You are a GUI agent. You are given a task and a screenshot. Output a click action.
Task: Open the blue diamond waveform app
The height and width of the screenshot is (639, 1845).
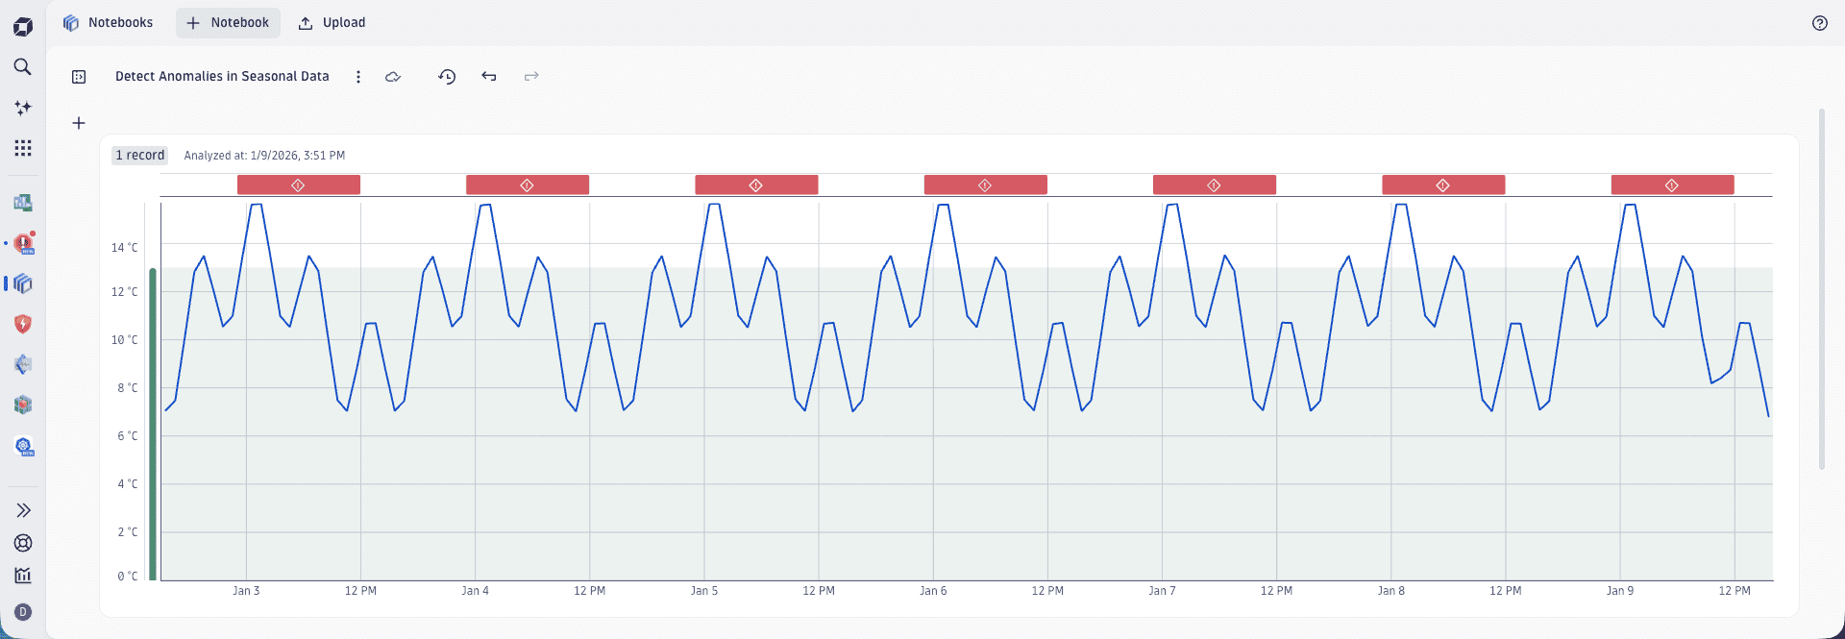coord(23,364)
